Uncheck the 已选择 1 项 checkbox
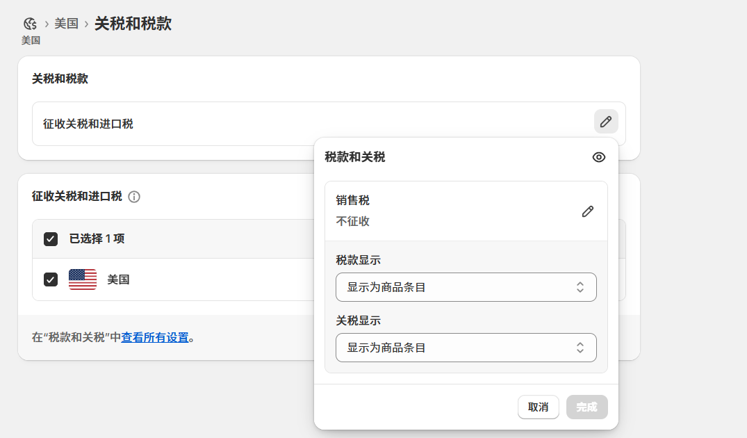The image size is (747, 438). 50,238
